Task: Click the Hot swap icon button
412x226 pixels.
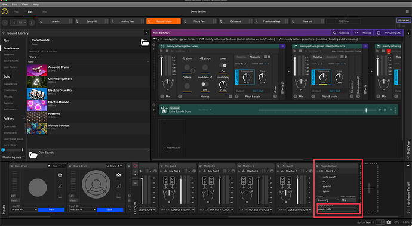Action: [x=334, y=33]
